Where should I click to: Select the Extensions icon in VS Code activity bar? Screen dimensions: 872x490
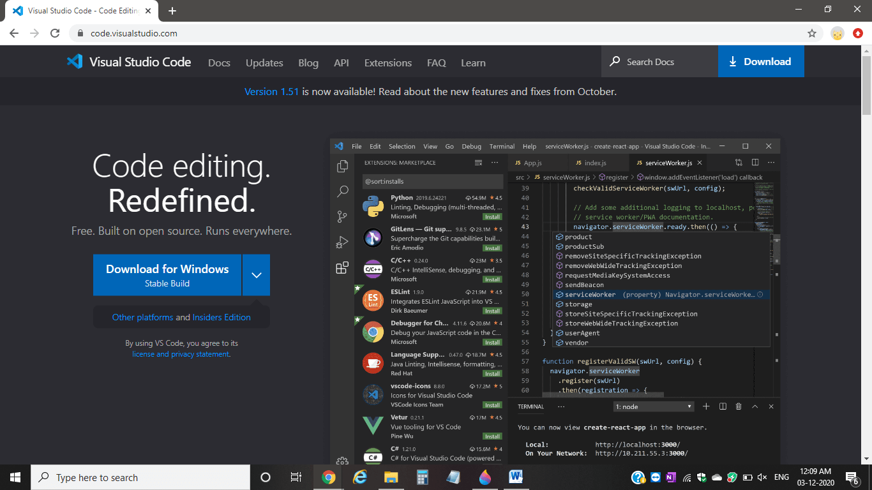343,267
